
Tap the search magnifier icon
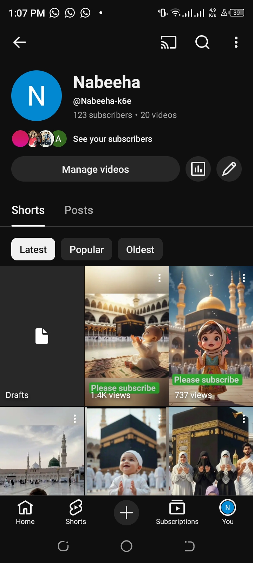[x=202, y=42]
